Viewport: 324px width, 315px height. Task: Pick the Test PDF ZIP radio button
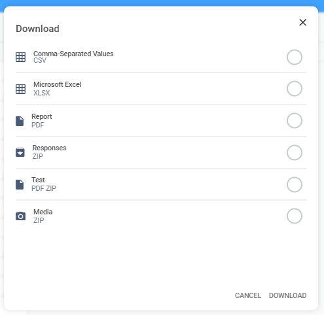coord(295,184)
